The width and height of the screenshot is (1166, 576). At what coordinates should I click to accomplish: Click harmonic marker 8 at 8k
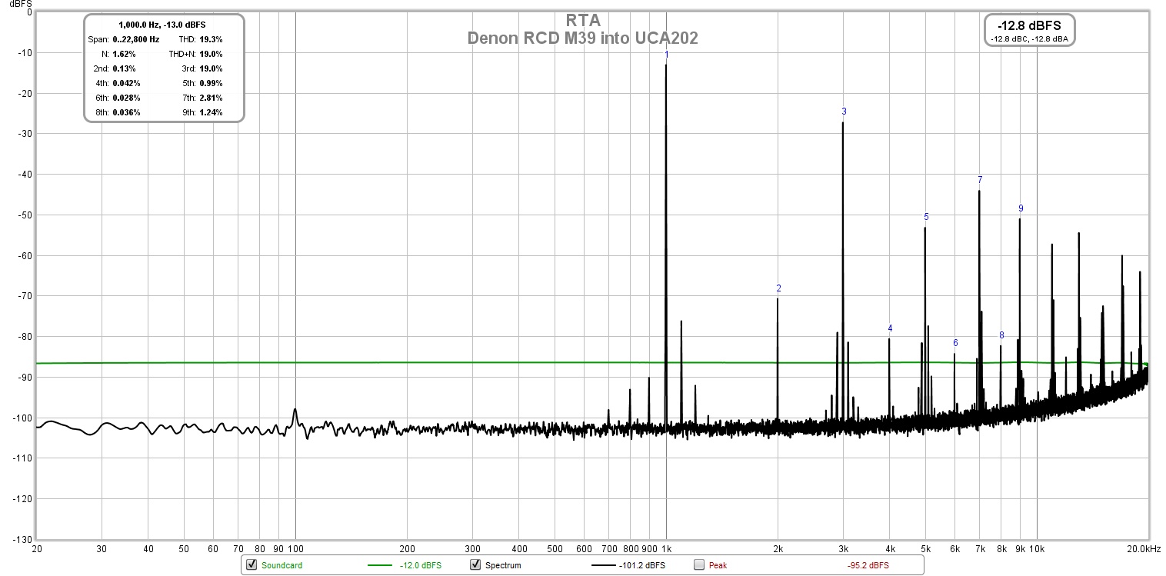1001,335
